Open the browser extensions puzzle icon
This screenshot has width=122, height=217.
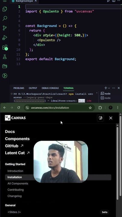pyautogui.click(x=100, y=108)
